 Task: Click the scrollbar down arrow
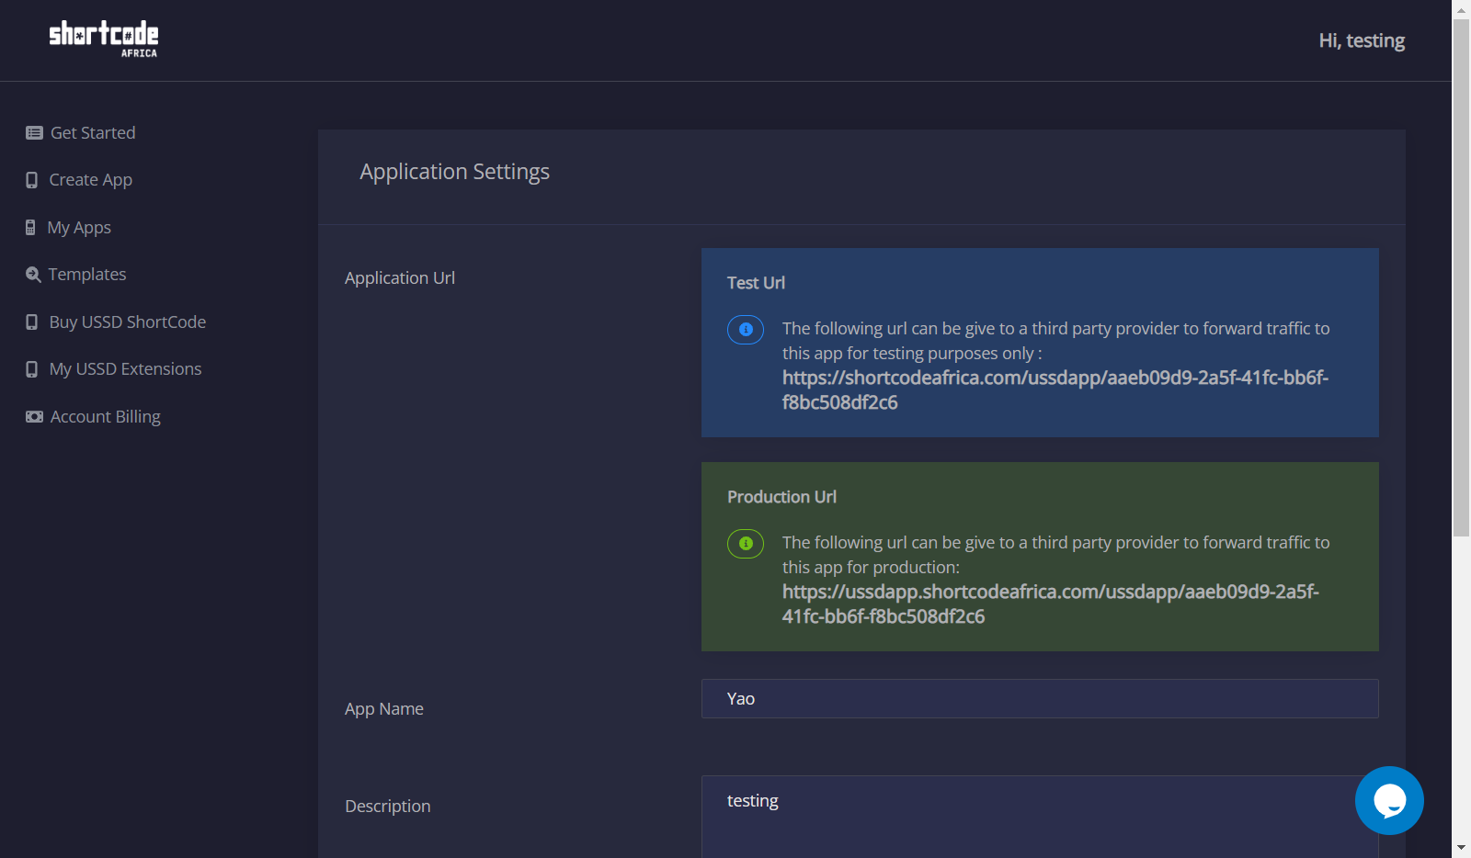pyautogui.click(x=1461, y=848)
